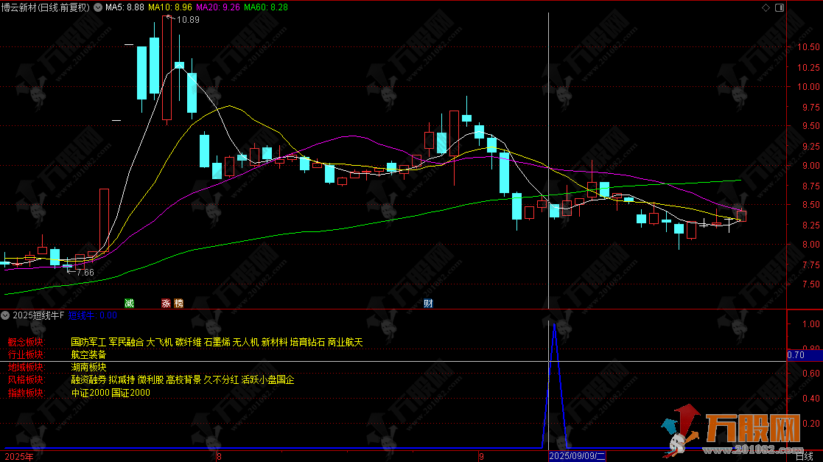Click the green 减 event marker icon
This screenshot has width=823, height=462.
[x=130, y=303]
